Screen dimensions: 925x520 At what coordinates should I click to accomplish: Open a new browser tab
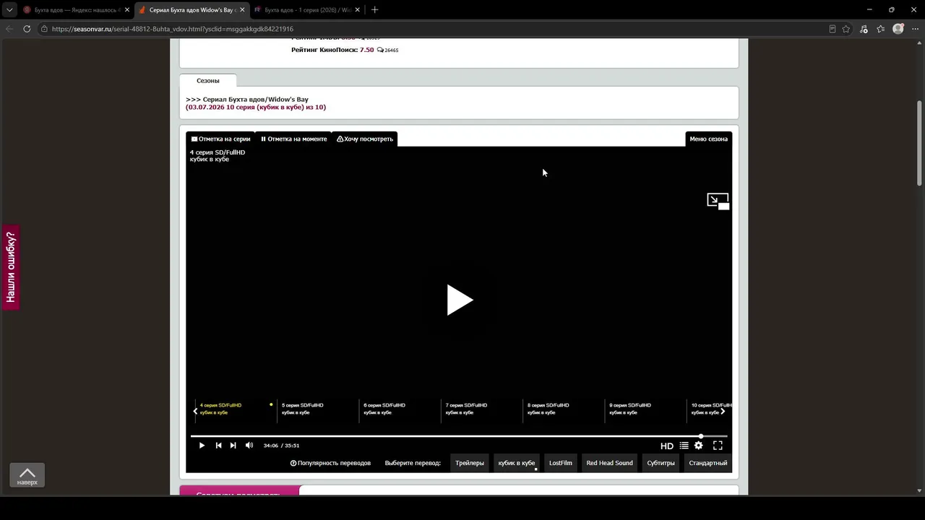(374, 10)
